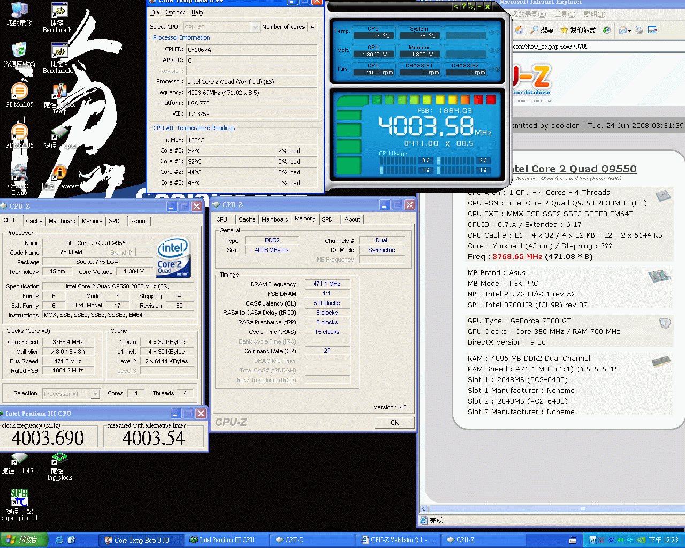Click the Platform value LGA 775 in Core Temp

click(252, 103)
